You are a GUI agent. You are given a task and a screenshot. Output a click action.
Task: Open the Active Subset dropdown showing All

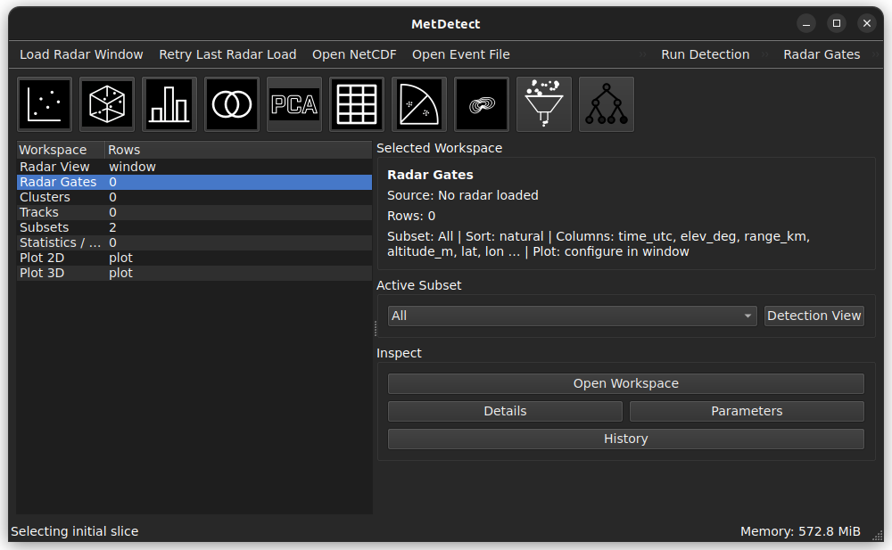coord(573,316)
